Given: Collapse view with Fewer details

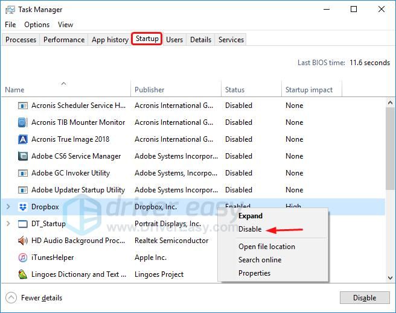Looking at the screenshot, I should coord(34,298).
